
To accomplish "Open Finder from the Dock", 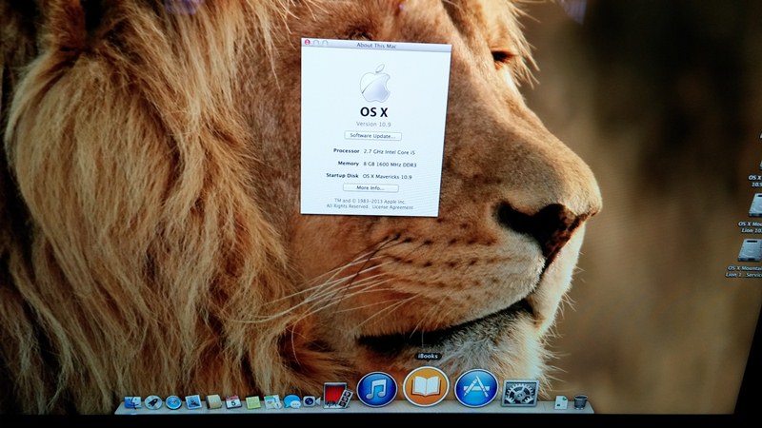I will coord(132,402).
